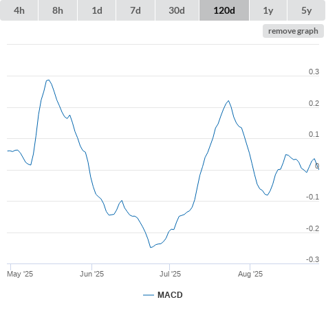The height and width of the screenshot is (313, 326).
Task: Click the Aug '25 axis label
Action: (x=250, y=274)
